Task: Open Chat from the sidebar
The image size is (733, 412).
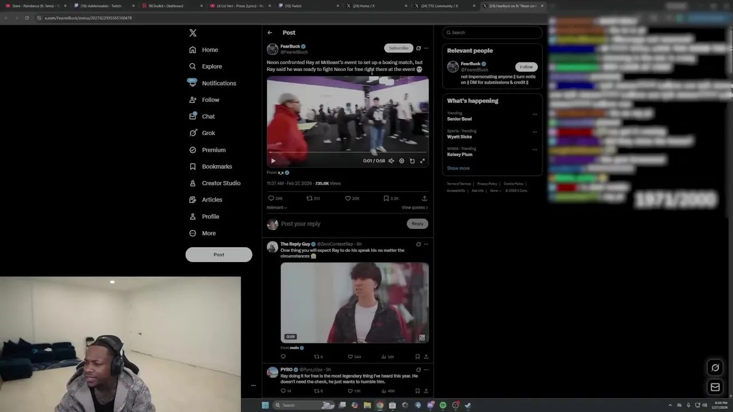Action: (x=202, y=116)
